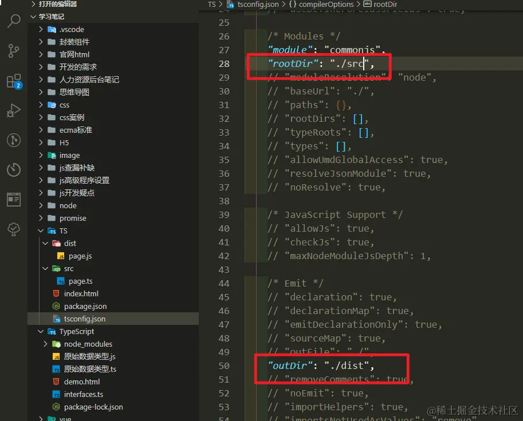Click the package.json file icon under TS
This screenshot has width=523, height=421.
[56, 307]
